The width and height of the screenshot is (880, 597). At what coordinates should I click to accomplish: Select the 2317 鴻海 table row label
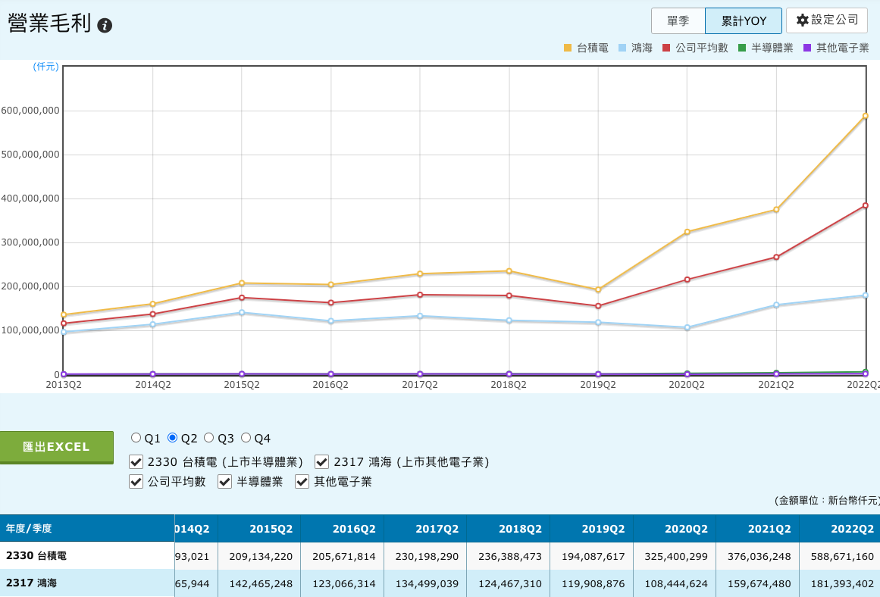[x=31, y=583]
